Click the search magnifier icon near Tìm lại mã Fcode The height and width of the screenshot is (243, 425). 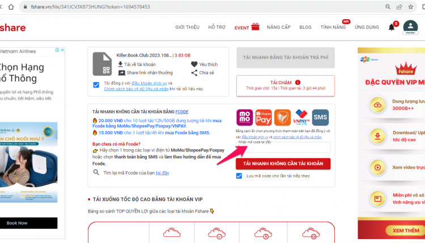(x=96, y=172)
